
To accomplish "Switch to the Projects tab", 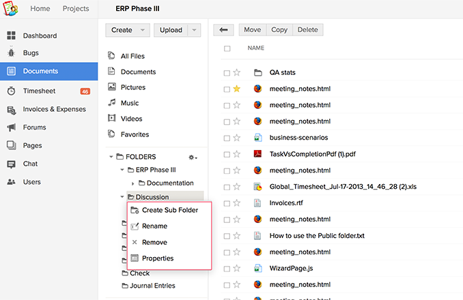I will click(76, 9).
